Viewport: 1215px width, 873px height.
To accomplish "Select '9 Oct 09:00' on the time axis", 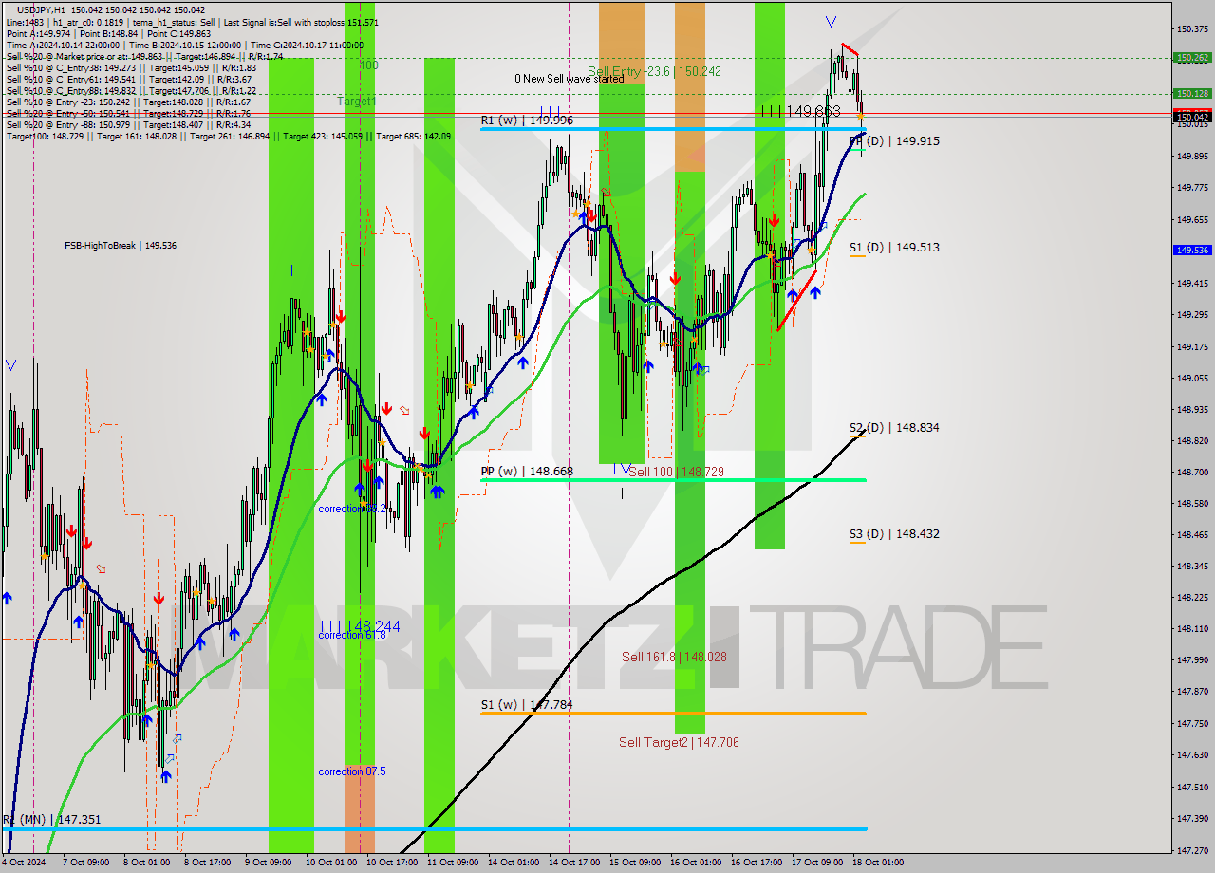I will coord(268,863).
